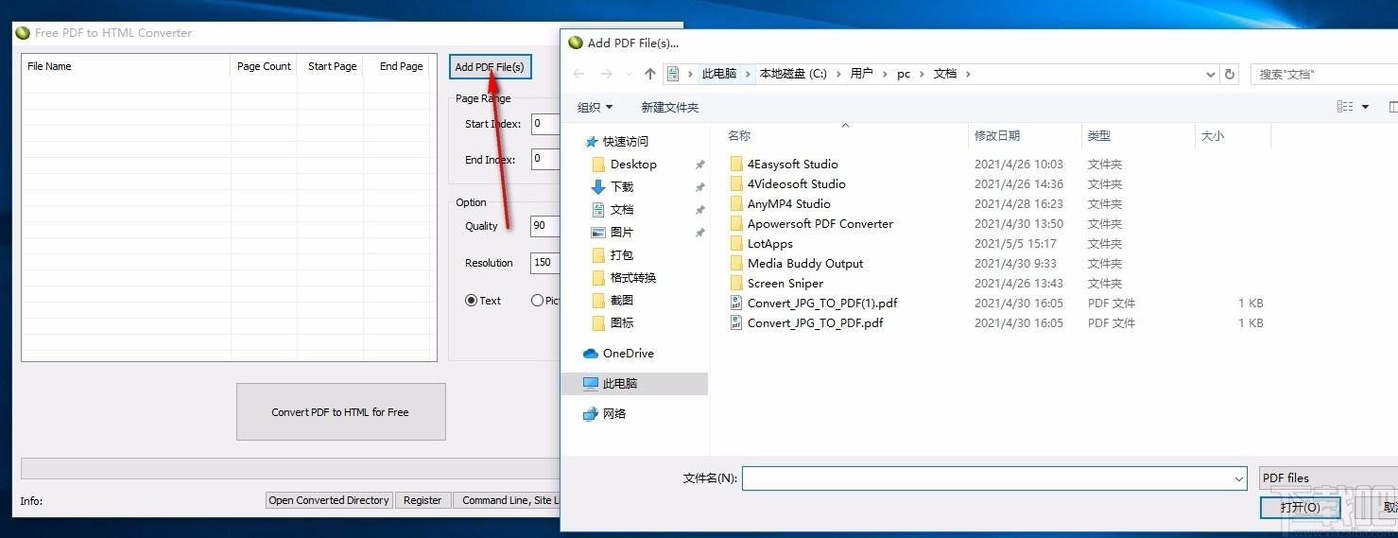Click the End Index input field

(545, 159)
